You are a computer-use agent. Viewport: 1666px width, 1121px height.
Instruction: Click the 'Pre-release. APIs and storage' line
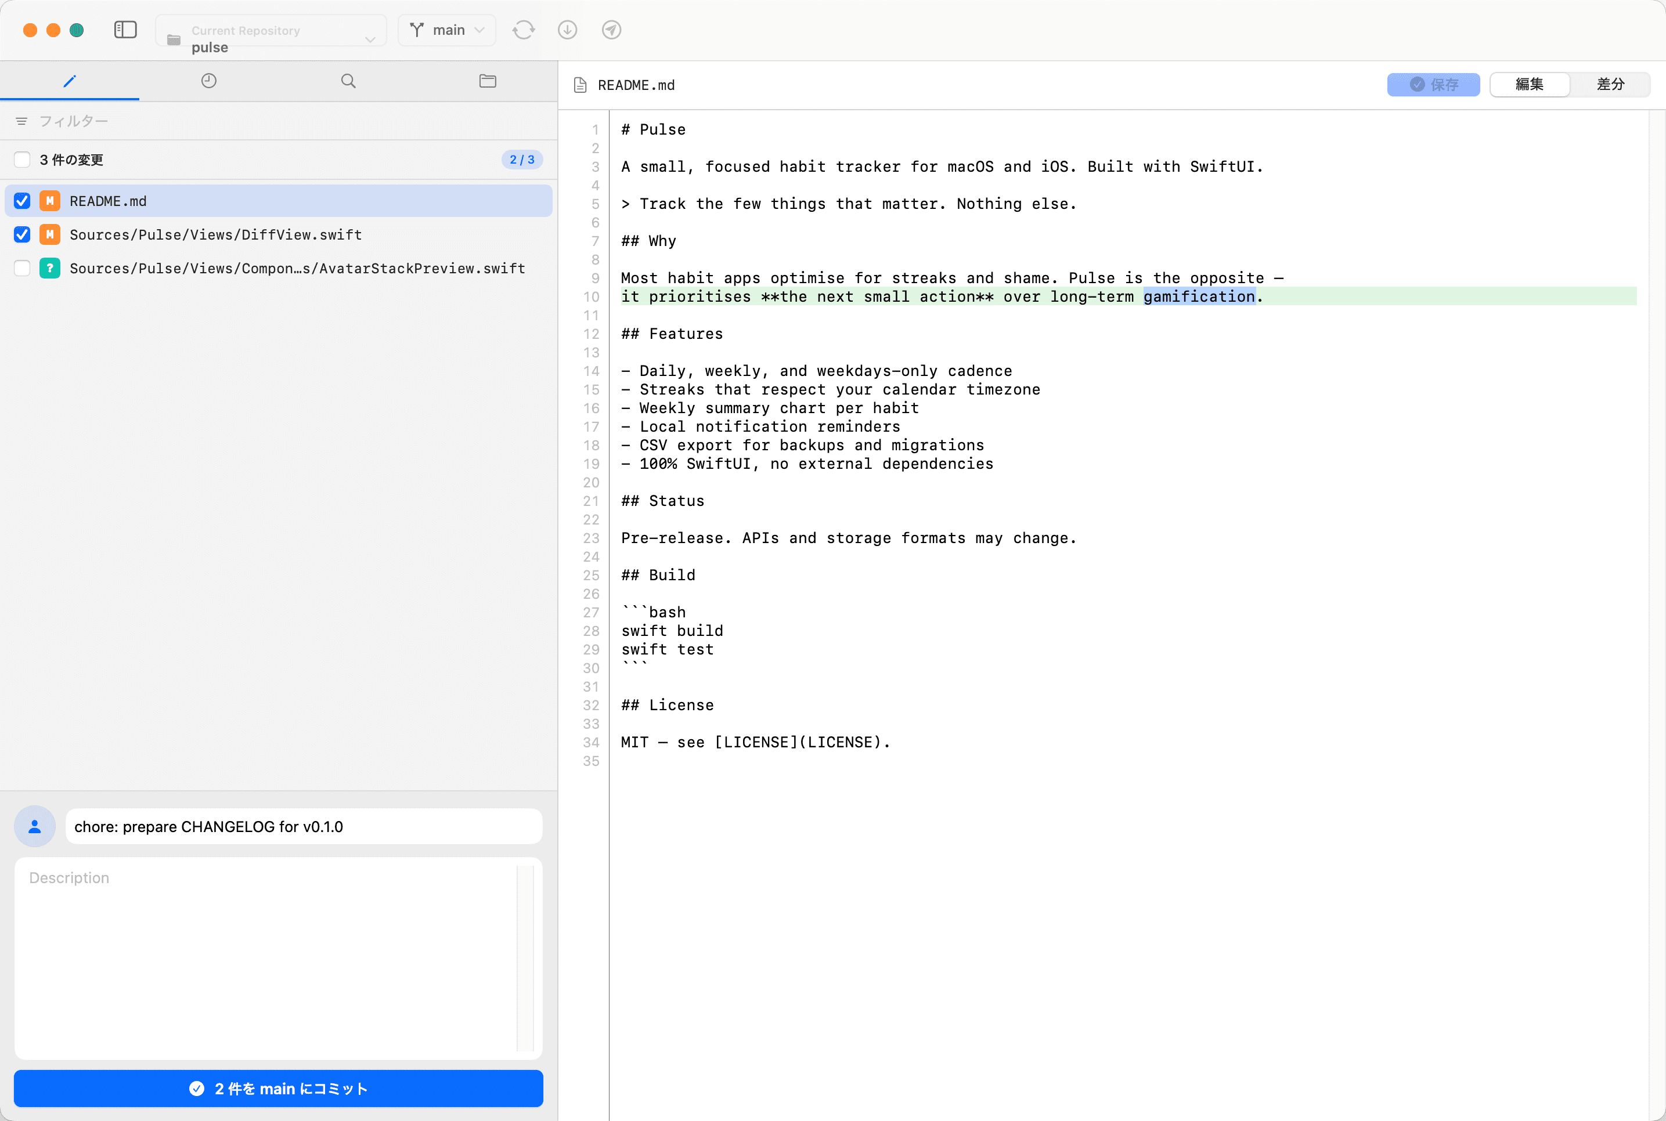pos(849,538)
